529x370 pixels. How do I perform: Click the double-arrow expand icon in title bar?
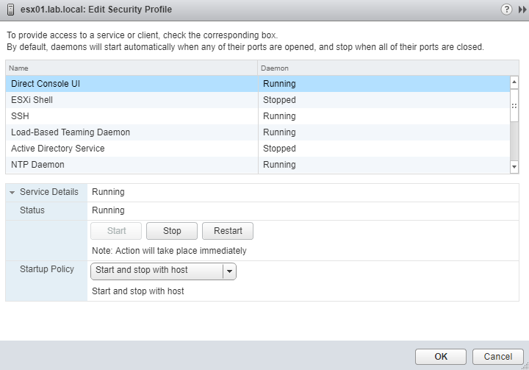tap(522, 10)
